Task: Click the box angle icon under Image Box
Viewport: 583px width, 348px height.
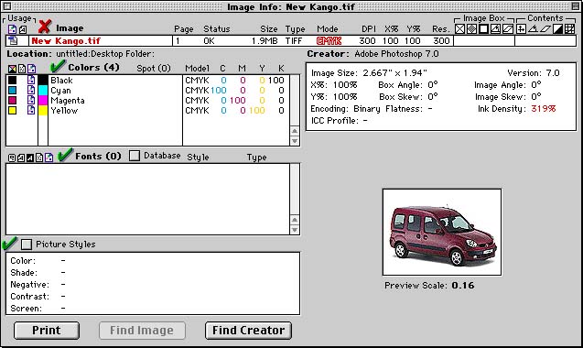Action: (x=496, y=28)
